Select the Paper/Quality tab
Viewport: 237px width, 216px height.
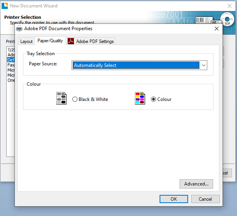(x=50, y=41)
